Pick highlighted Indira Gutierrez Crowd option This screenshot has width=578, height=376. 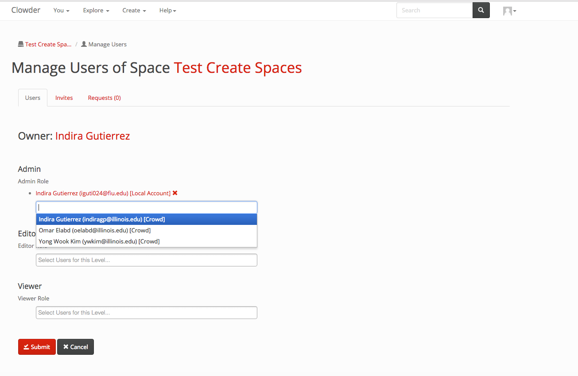click(102, 219)
